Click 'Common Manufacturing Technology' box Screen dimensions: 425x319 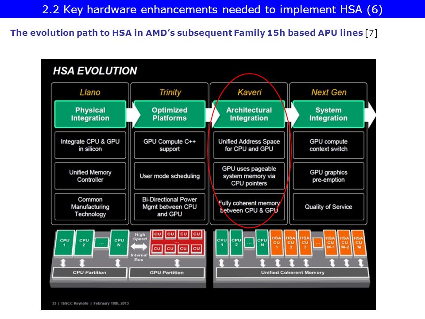[90, 207]
